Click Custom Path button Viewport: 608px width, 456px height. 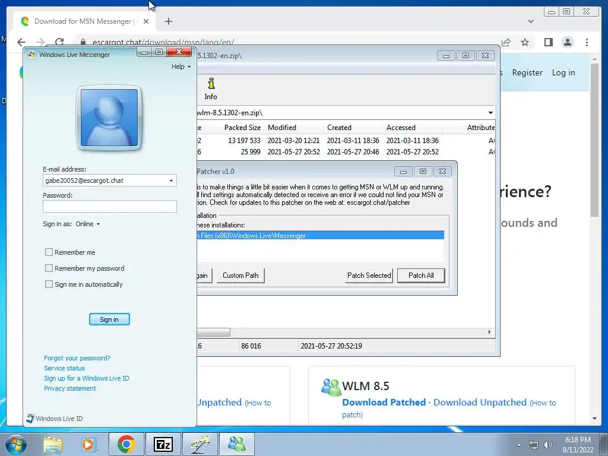[240, 275]
